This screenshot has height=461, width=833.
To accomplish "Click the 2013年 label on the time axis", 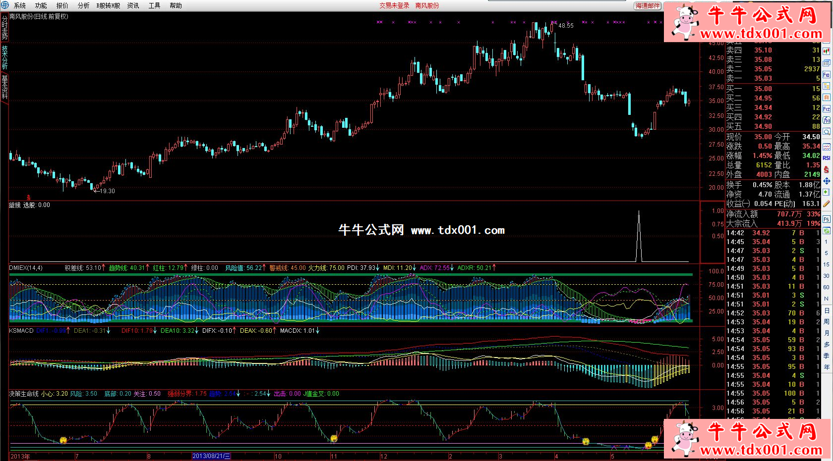I will pyautogui.click(x=20, y=456).
